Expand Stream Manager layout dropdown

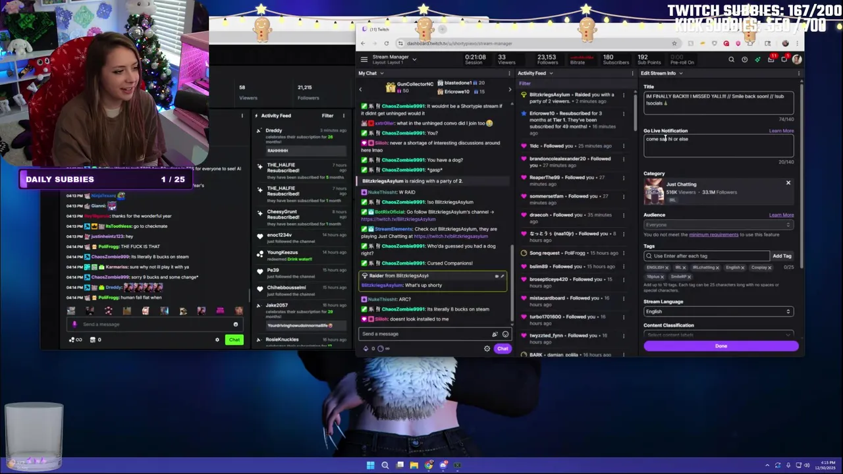[414, 59]
